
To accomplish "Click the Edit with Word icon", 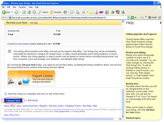I will tap(83, 12).
